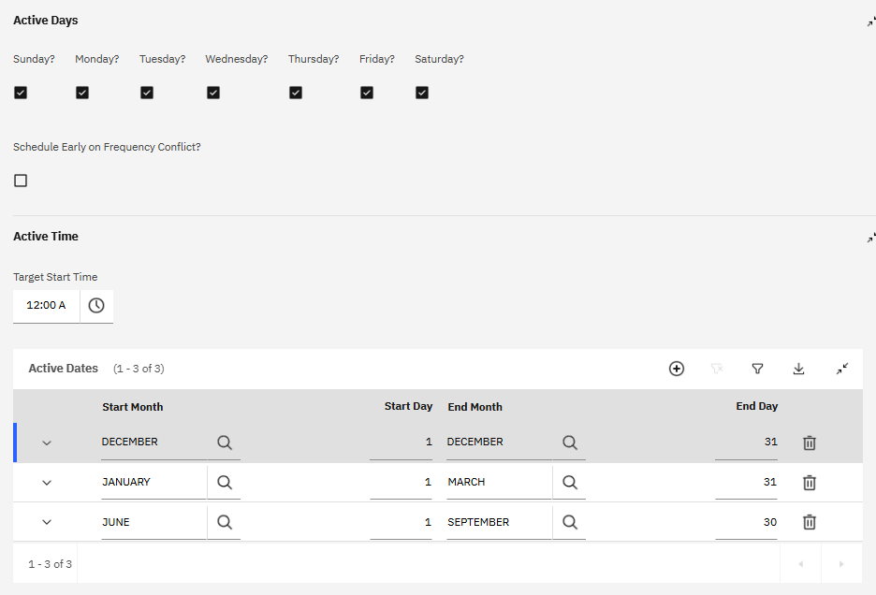Screen dimensions: 876x595
Task: Expand the JUNE row chevron
Action: 47,522
